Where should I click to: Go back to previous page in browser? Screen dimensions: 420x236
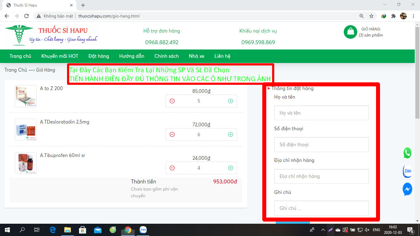click(x=7, y=16)
